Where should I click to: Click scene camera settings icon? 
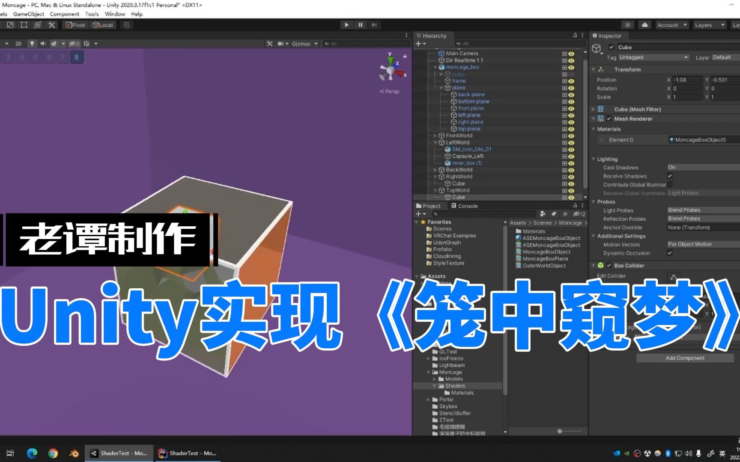click(280, 44)
